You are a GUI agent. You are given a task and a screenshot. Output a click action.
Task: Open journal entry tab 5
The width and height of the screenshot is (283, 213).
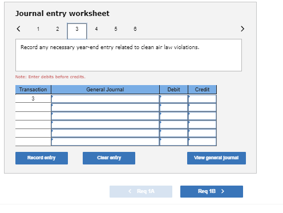[116, 29]
